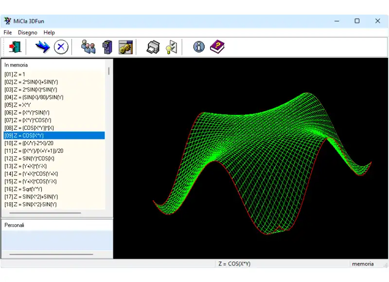389x282 pixels.
Task: Click the MiCla 3DFun title bar icon
Action: 7,21
